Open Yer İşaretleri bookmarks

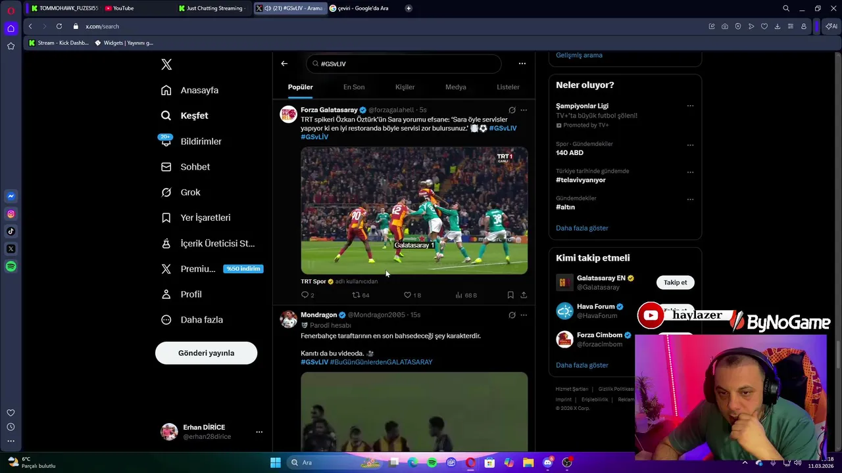point(196,217)
